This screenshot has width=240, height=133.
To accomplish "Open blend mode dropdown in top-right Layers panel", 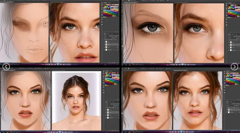I will pyautogui.click(x=230, y=36).
